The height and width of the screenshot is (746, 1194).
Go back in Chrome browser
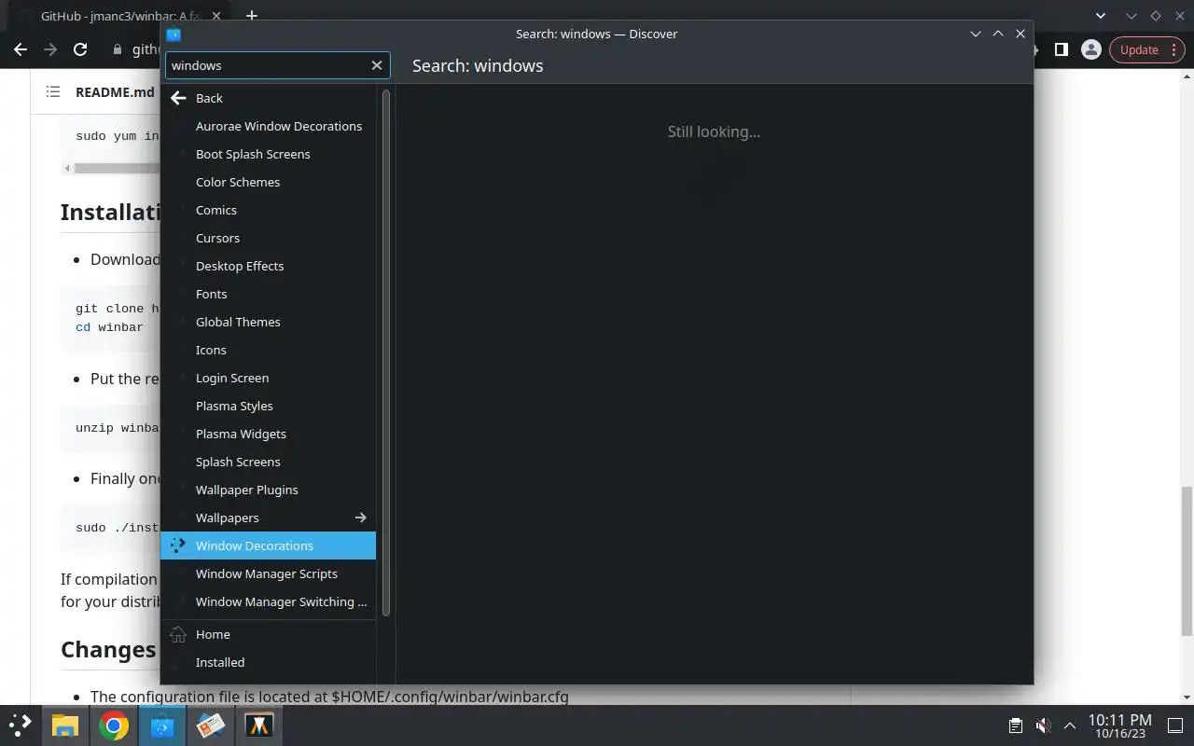click(21, 49)
